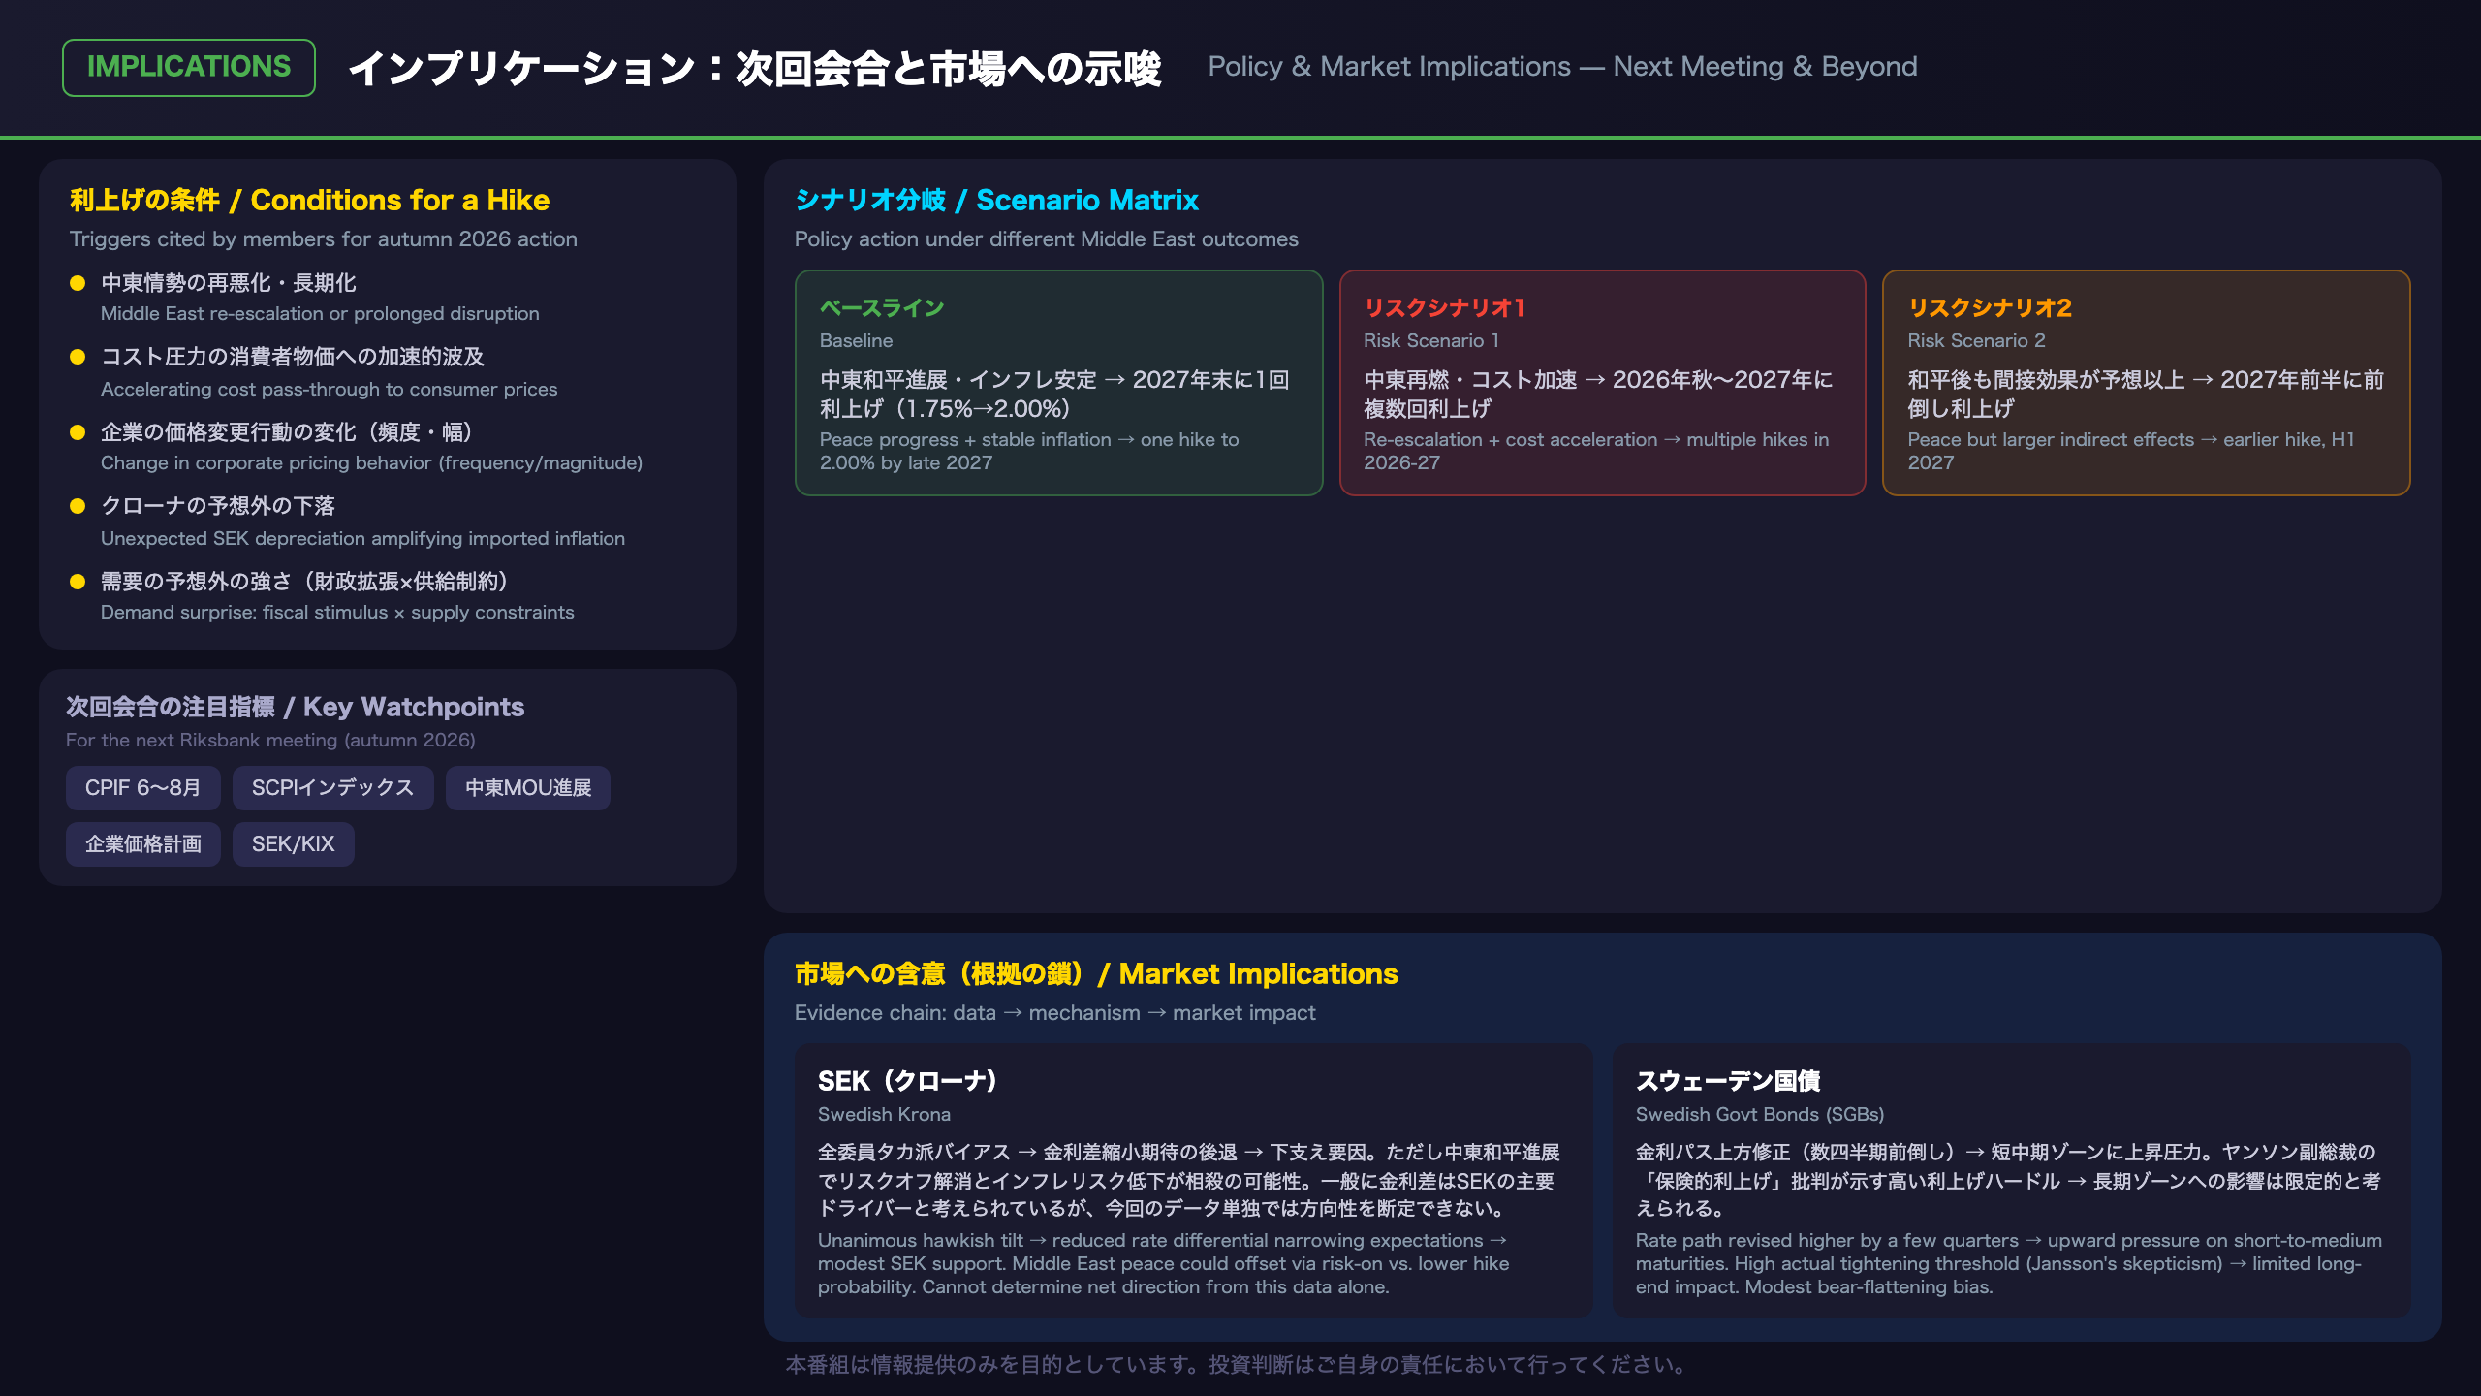Screen dimensions: 2481x1396
Task: Click 'Change in corporate pricing behavior (frequency/magnitude)'
Action: [x=371, y=463]
